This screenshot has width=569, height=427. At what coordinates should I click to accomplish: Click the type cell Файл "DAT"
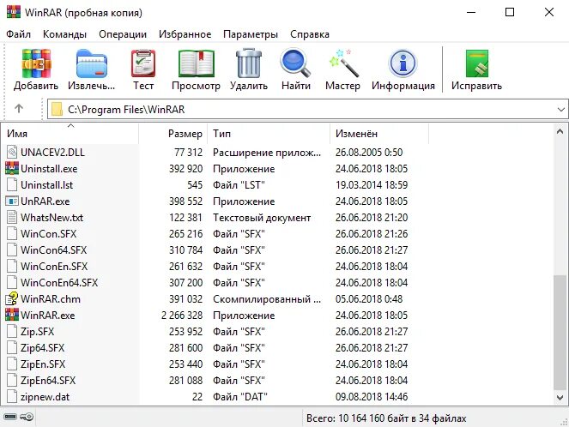tap(239, 396)
